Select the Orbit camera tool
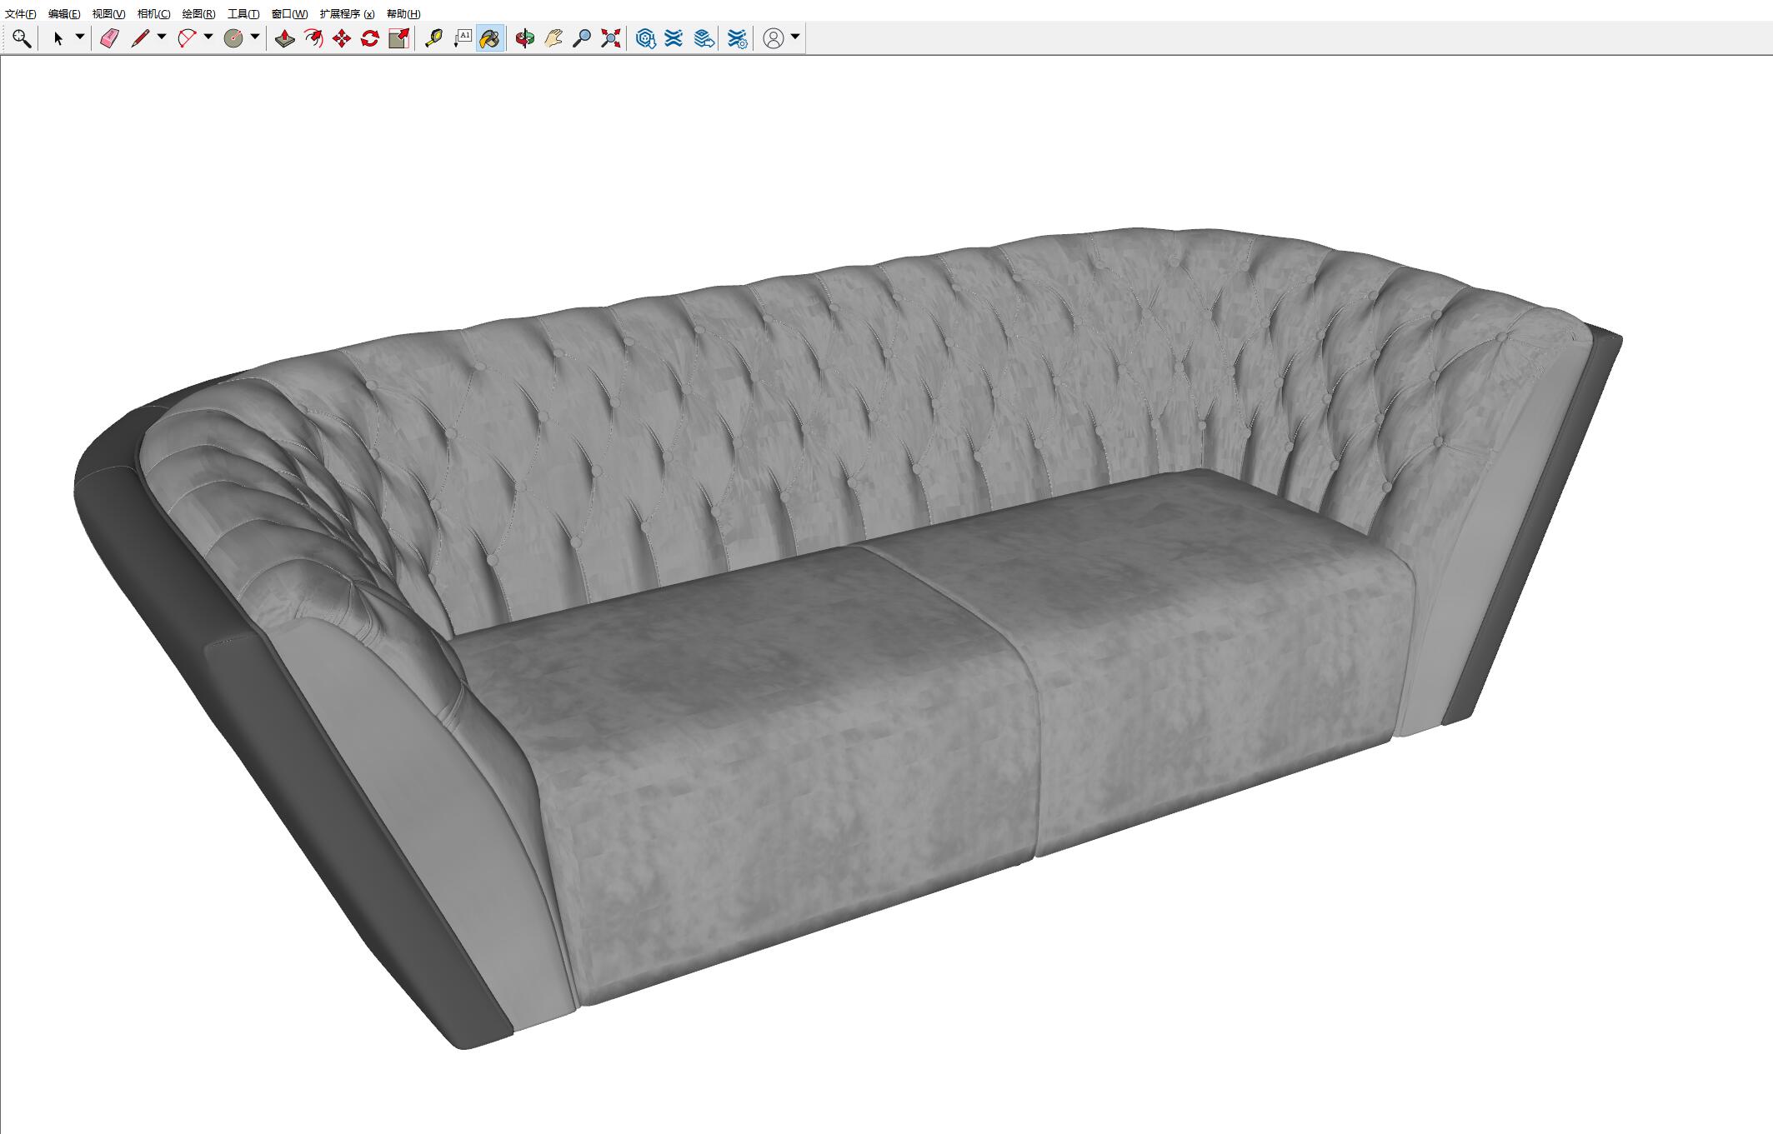Screen dimensions: 1773x1134 point(524,38)
